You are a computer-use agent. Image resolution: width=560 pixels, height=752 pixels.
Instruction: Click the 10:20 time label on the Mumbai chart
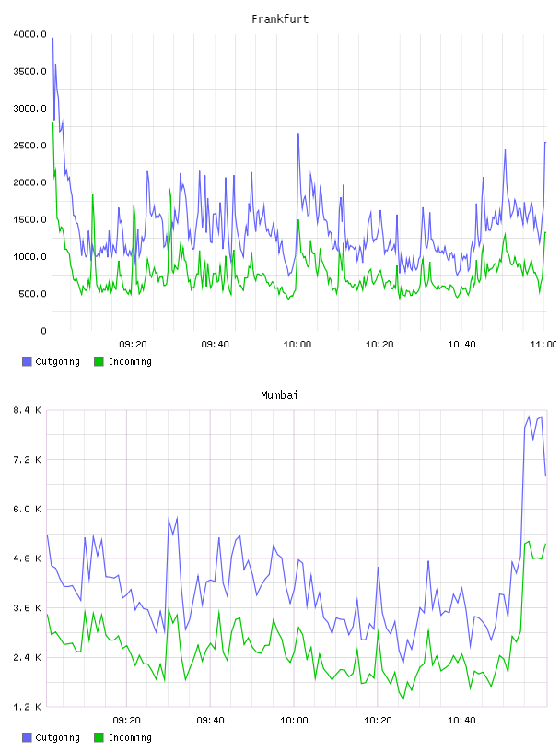(x=378, y=721)
